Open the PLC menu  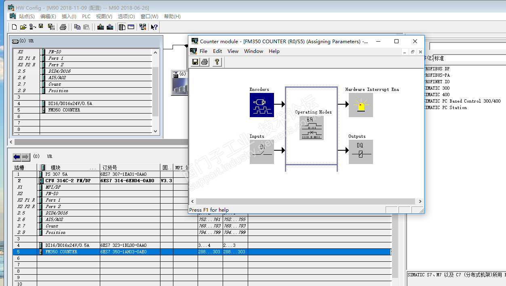[x=86, y=17]
